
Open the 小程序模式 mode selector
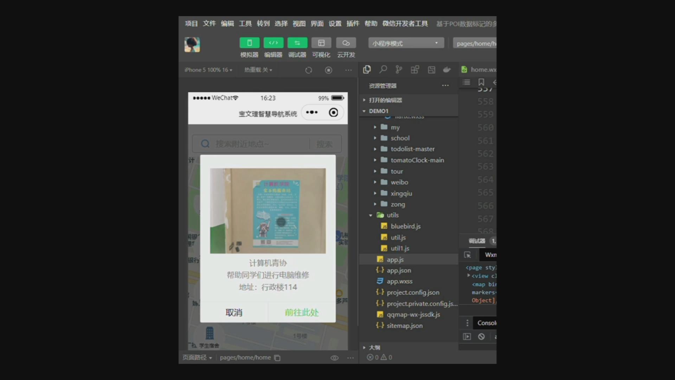coord(405,43)
